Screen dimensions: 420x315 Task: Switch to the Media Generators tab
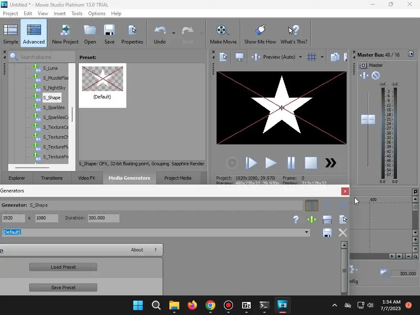(x=129, y=178)
